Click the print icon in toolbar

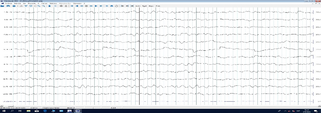tap(8, 6)
